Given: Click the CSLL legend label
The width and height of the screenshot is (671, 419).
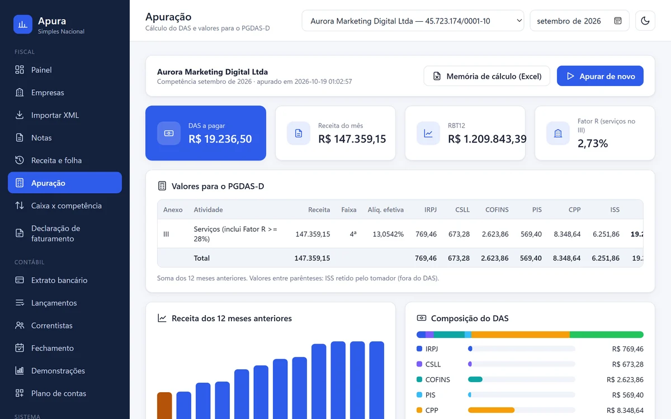Looking at the screenshot, I should pos(433,364).
